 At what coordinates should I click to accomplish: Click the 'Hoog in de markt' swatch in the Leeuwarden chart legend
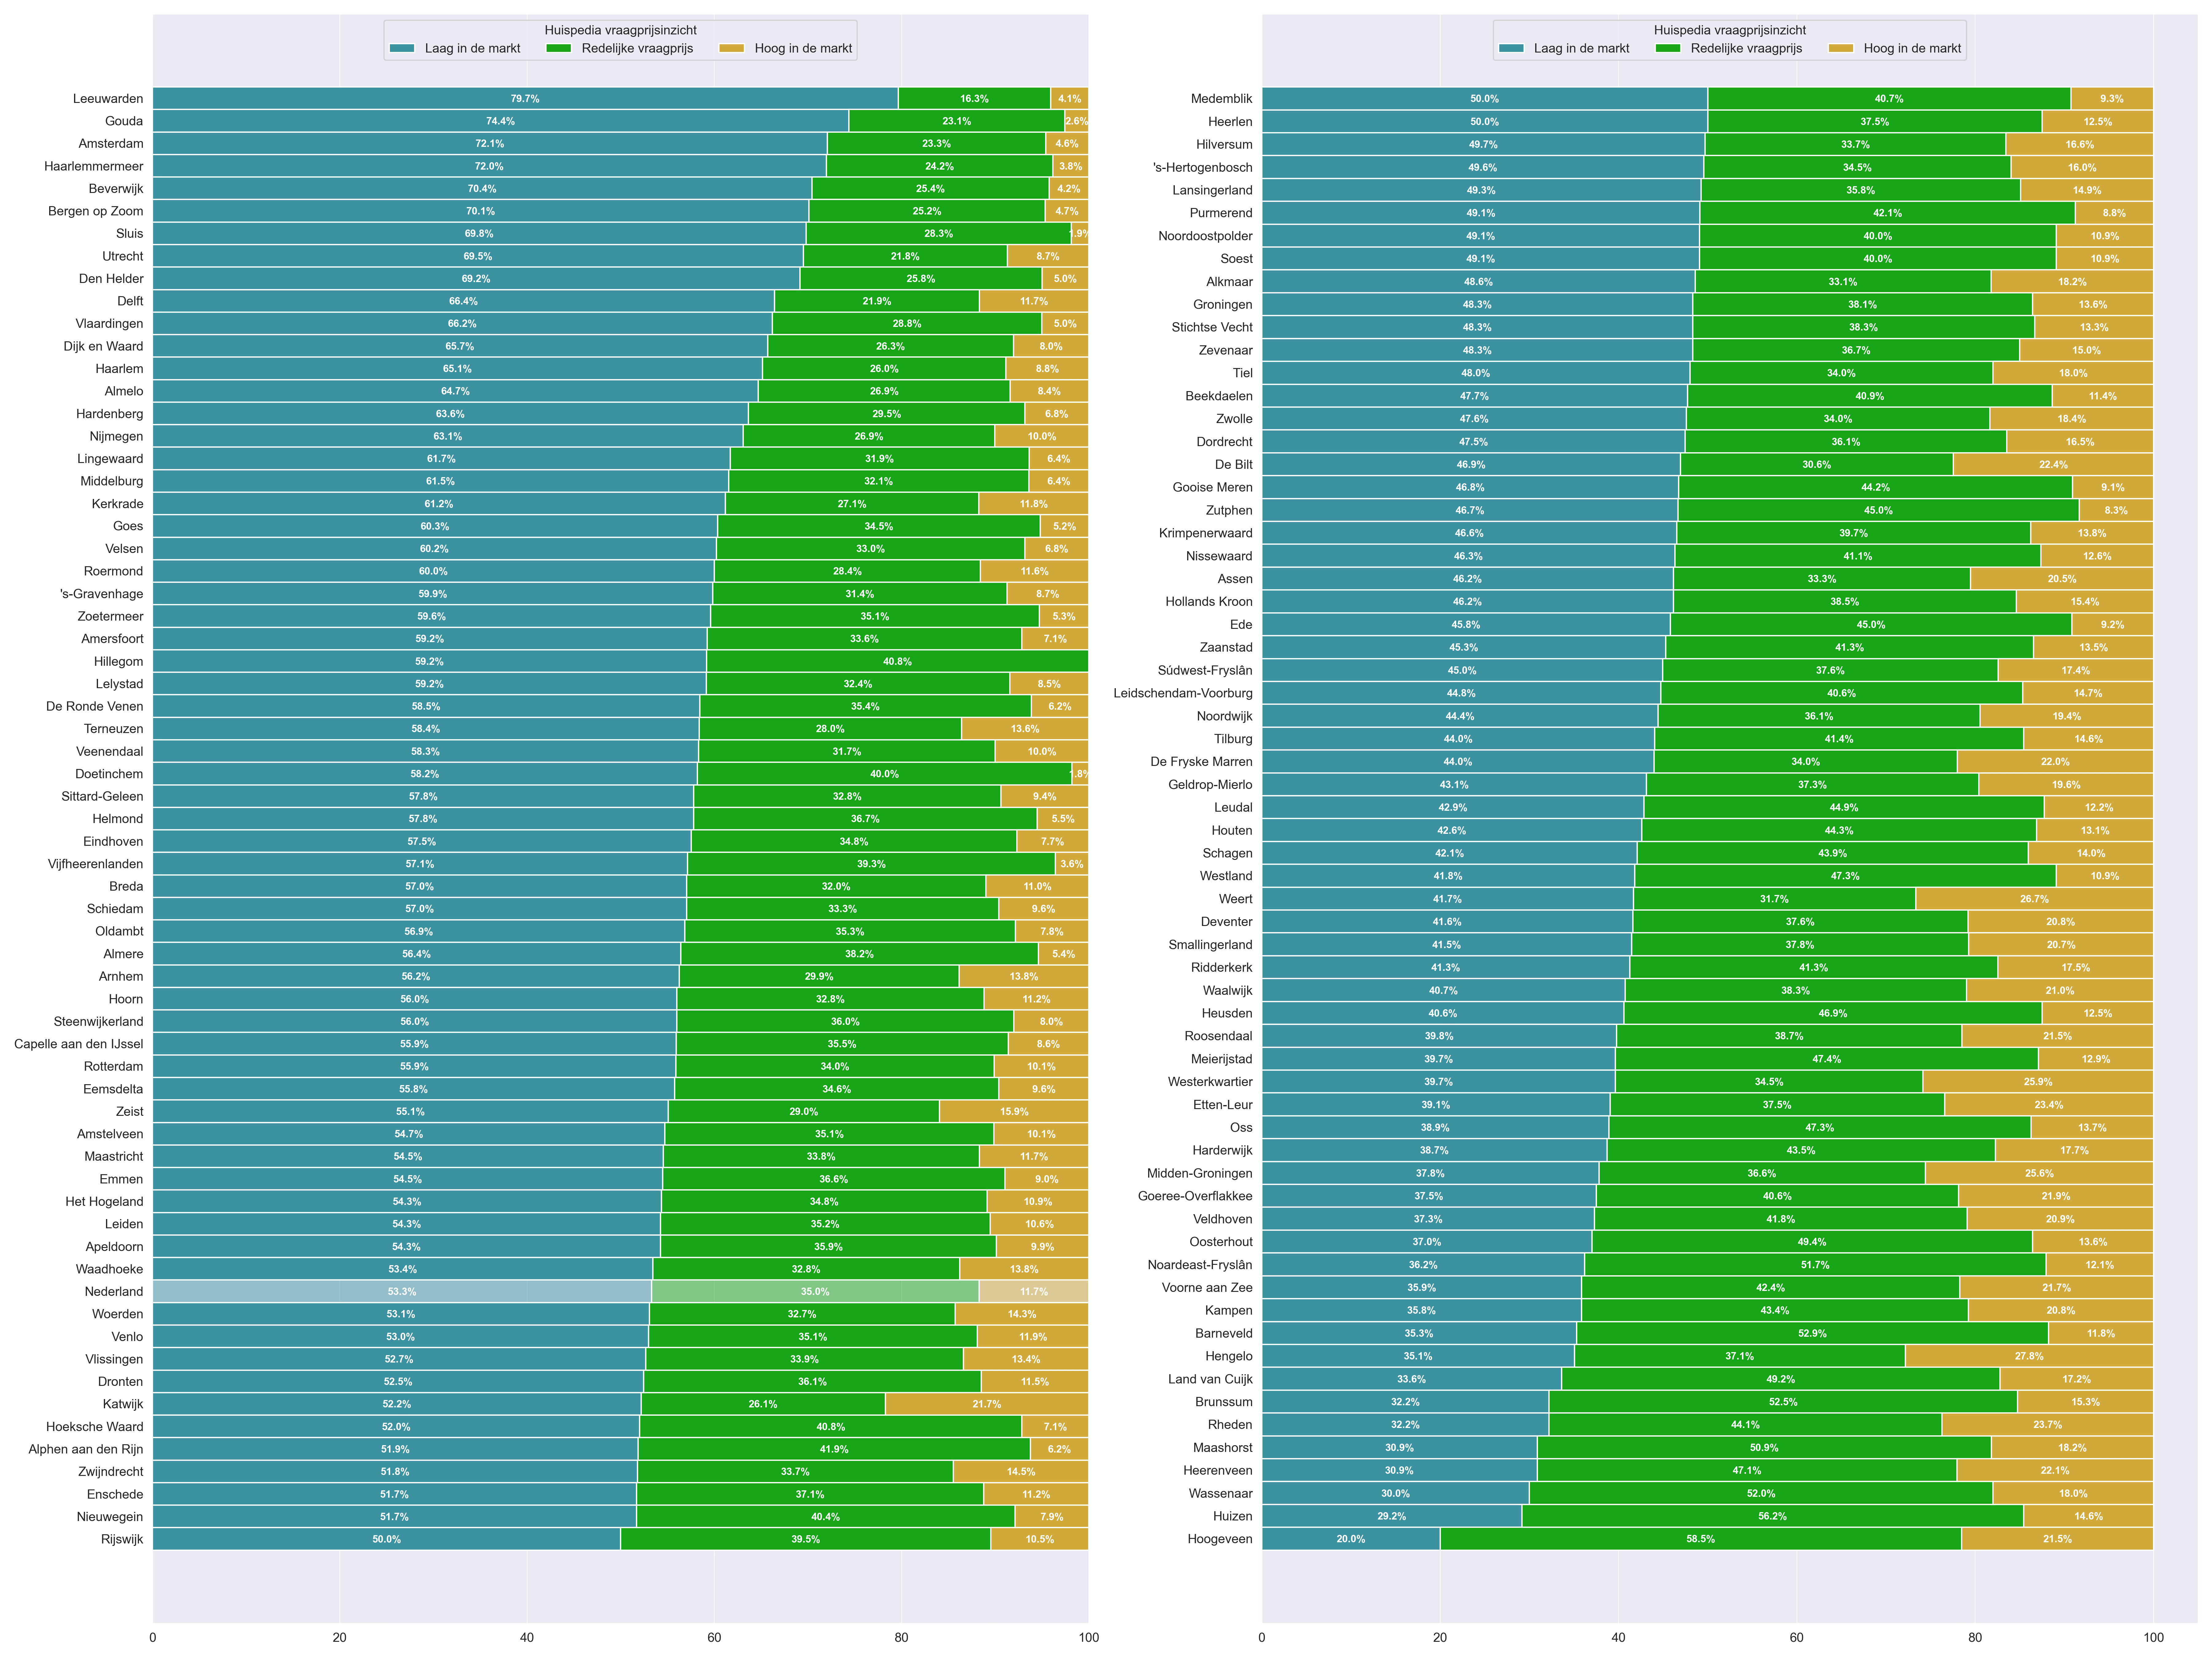[732, 48]
